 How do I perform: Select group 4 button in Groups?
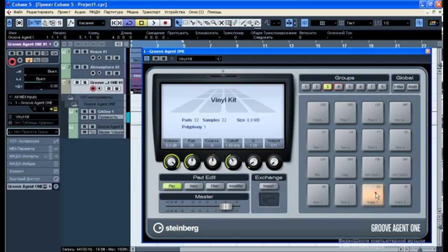pos(338,87)
